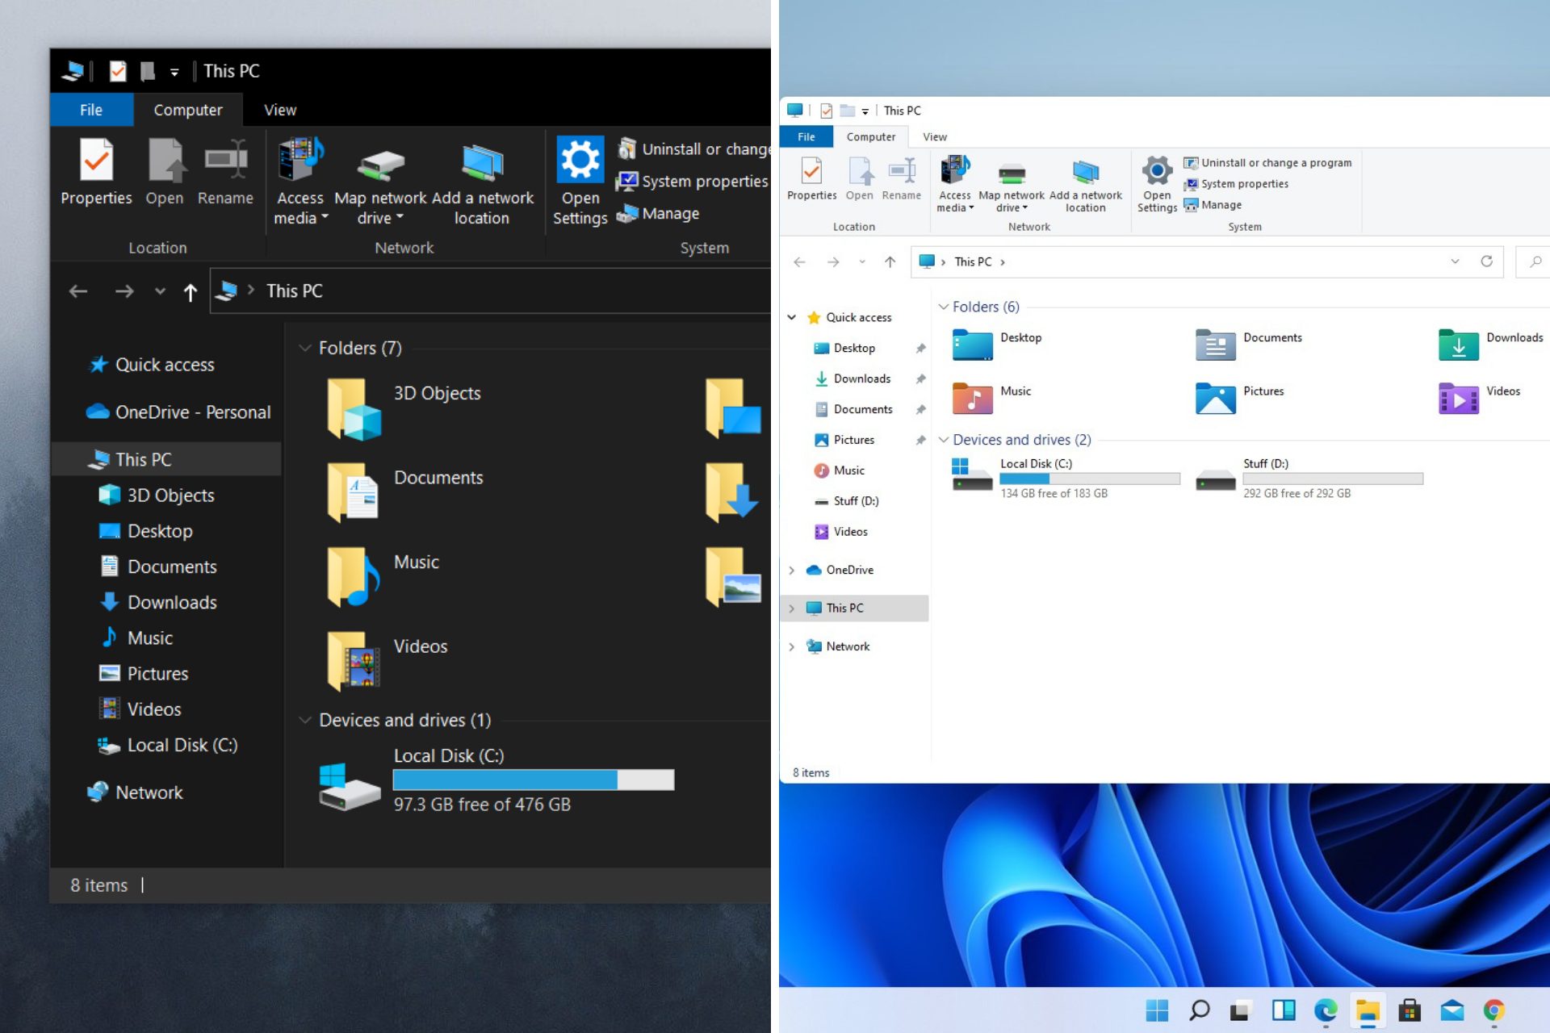The height and width of the screenshot is (1033, 1550).
Task: Click search box icon in light window
Action: 1535,261
